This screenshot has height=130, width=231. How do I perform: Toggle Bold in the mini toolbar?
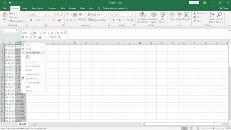click(x=23, y=37)
